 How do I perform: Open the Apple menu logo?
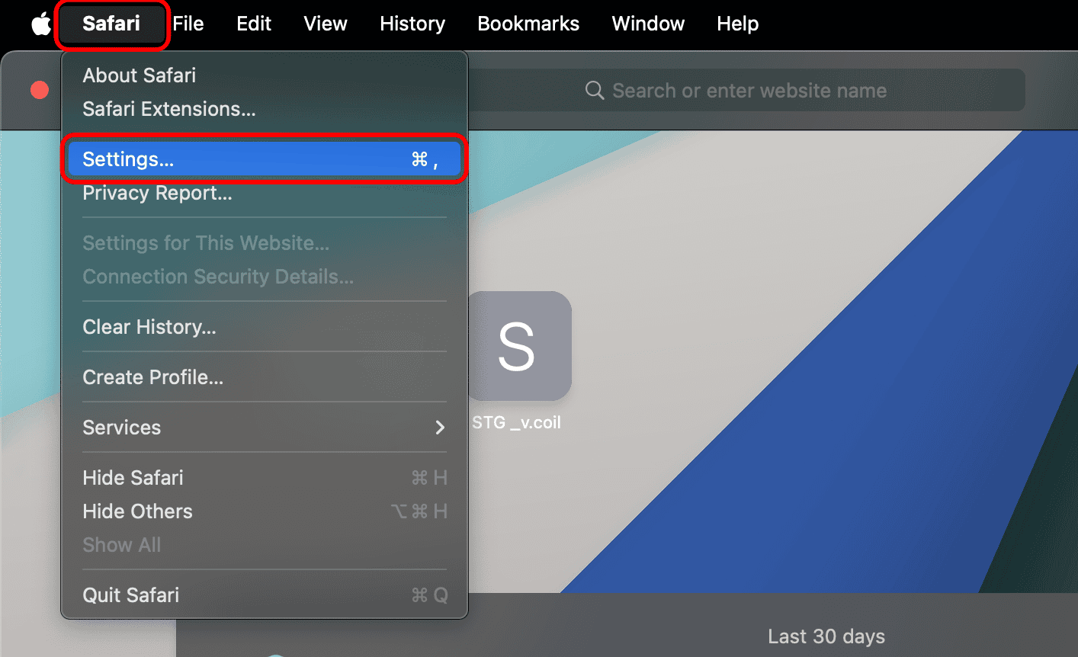coord(40,24)
